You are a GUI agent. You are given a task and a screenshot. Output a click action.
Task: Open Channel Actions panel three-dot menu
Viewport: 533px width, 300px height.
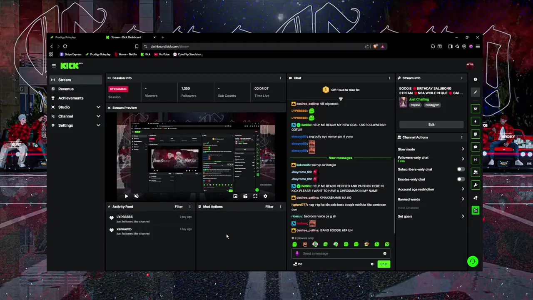click(x=461, y=137)
